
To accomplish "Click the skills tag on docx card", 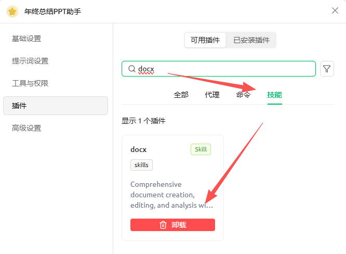I will pos(141,165).
